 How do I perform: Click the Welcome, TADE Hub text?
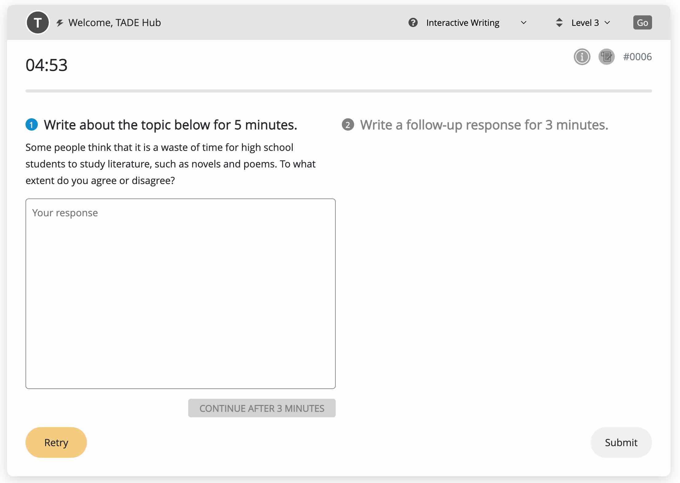click(115, 23)
